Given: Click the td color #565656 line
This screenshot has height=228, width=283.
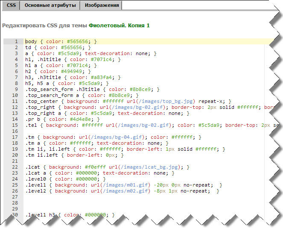Looking at the screenshot, I should point(58,47).
